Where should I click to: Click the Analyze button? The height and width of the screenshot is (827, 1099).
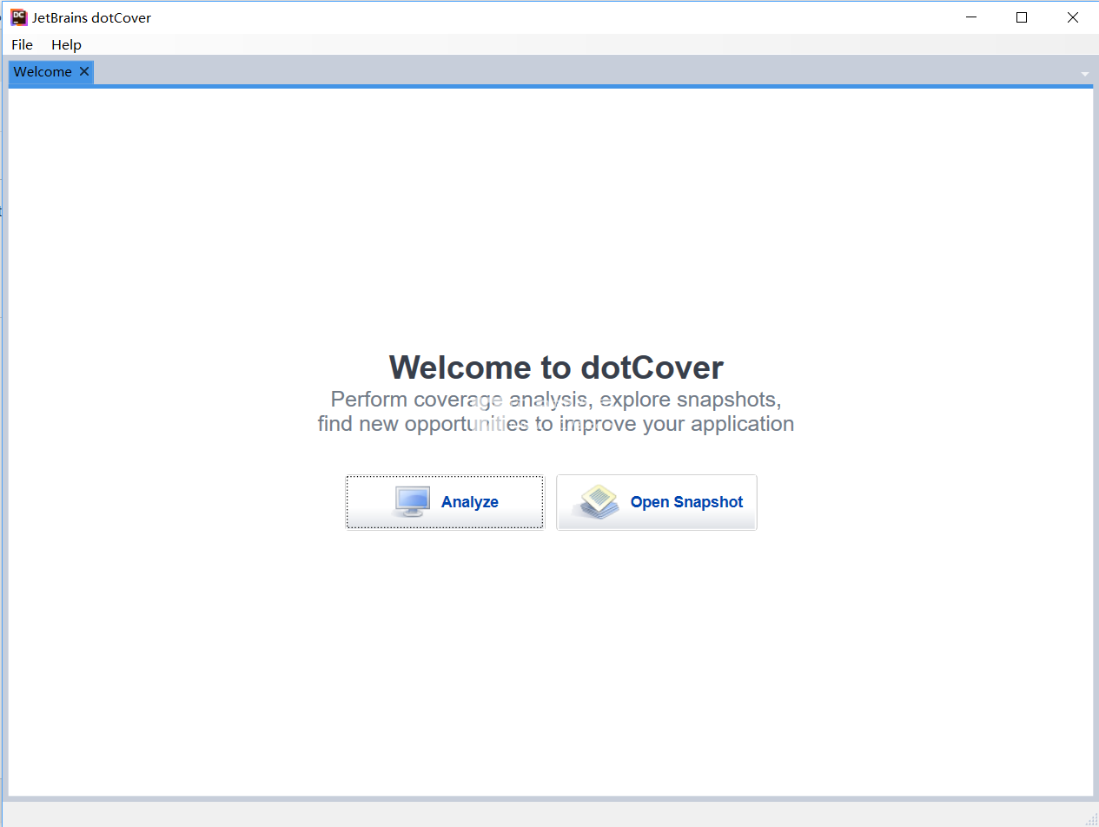point(445,502)
